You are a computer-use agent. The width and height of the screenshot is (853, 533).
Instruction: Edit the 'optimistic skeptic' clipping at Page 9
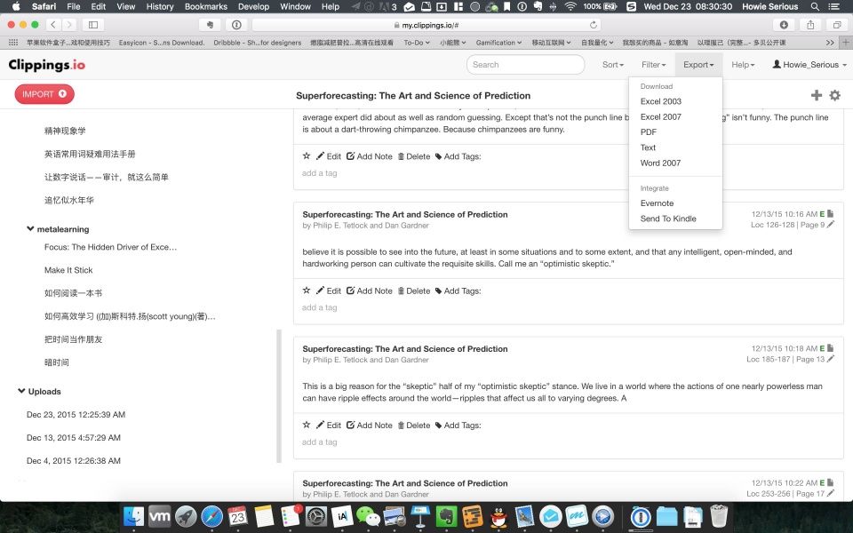click(329, 291)
